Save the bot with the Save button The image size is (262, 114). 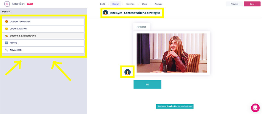click(252, 4)
